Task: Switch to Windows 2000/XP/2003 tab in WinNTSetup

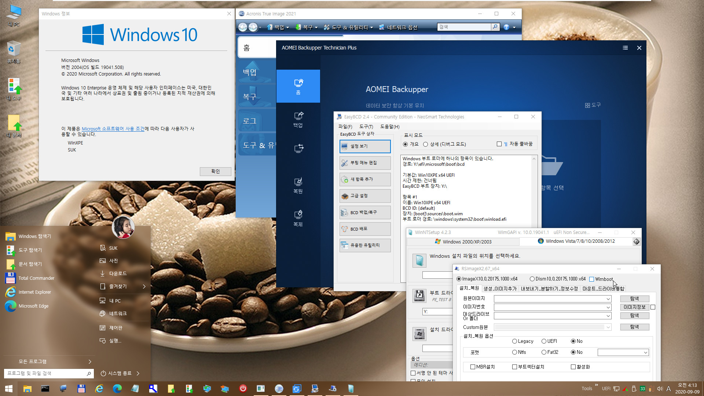Action: pyautogui.click(x=463, y=242)
